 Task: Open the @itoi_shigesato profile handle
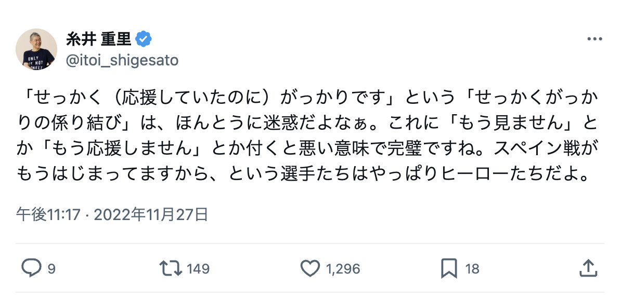click(122, 60)
